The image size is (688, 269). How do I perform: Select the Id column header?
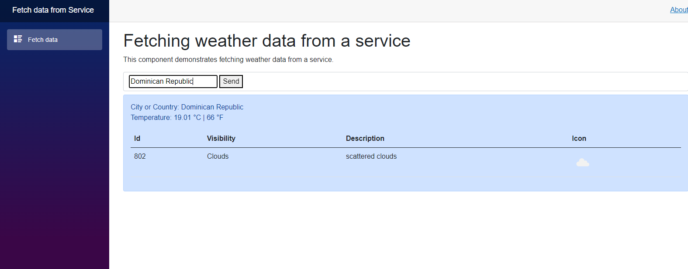pyautogui.click(x=137, y=138)
